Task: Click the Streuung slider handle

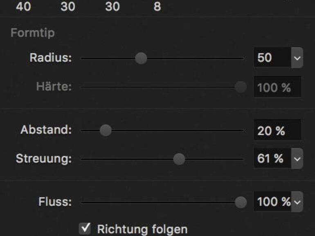Action: click(x=179, y=159)
